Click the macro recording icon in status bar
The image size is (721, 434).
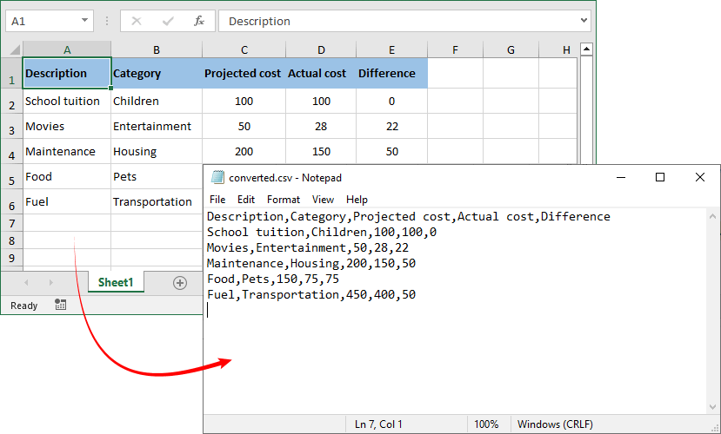(60, 305)
